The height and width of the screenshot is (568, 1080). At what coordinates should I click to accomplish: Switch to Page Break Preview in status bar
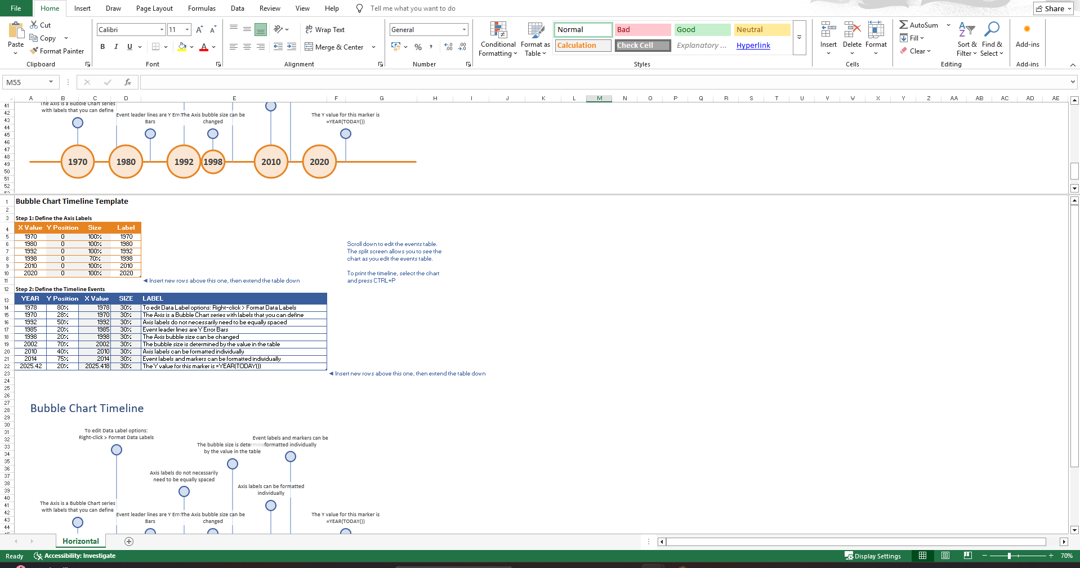pyautogui.click(x=968, y=556)
